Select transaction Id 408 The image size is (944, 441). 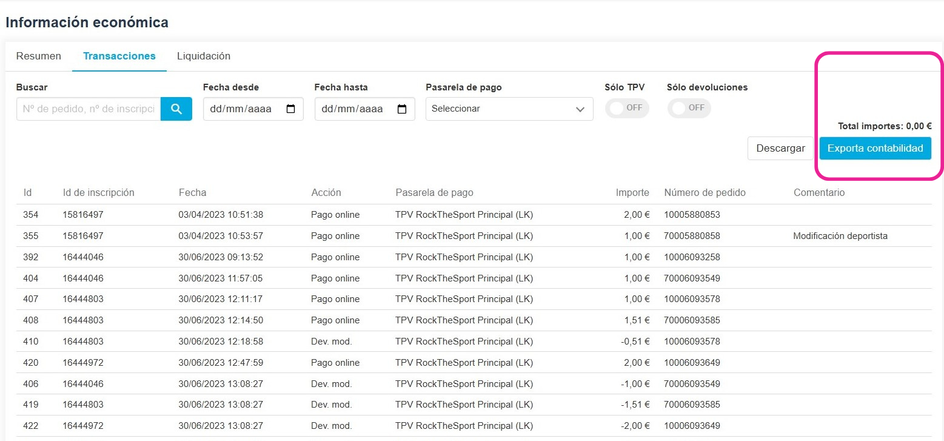30,320
